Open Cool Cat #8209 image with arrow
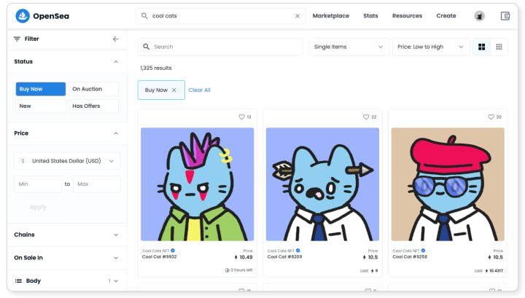Viewport: 525px width, 298px height. coord(322,184)
